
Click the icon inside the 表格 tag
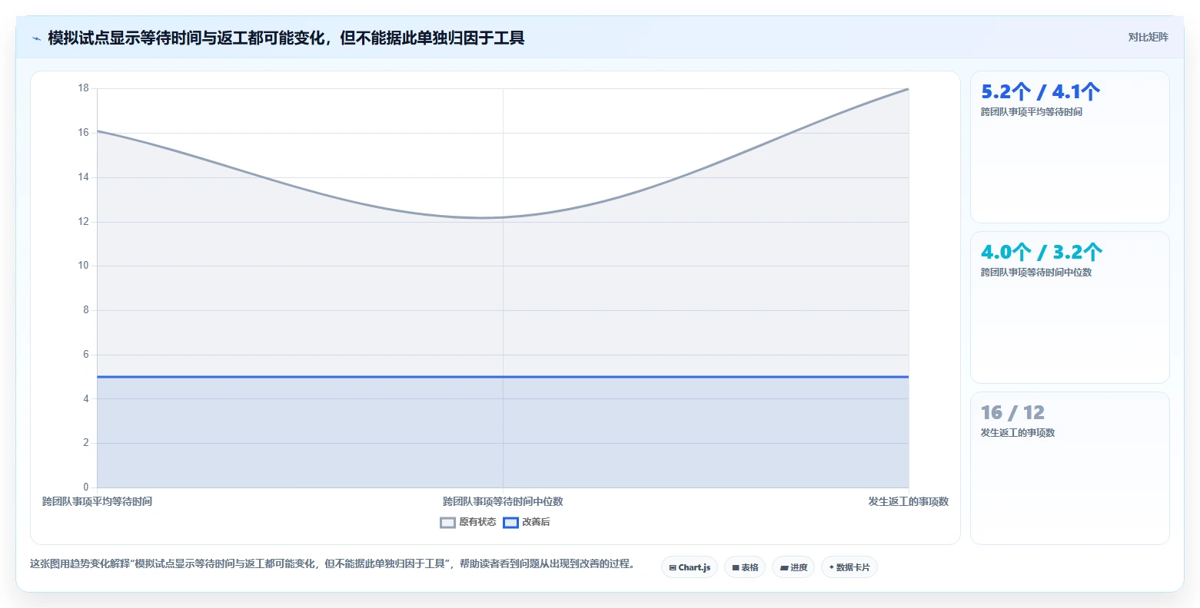click(736, 568)
